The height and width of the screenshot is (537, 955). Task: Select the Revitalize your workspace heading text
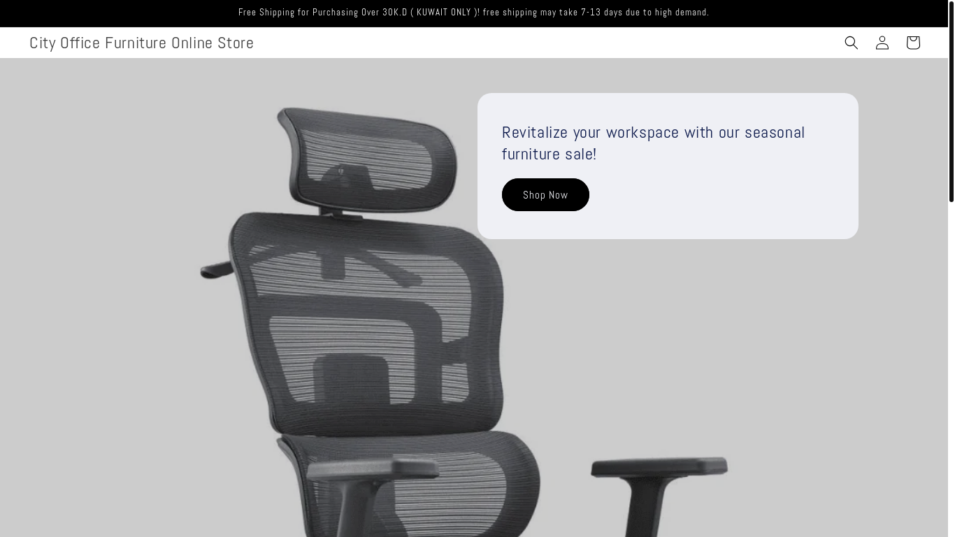653,143
